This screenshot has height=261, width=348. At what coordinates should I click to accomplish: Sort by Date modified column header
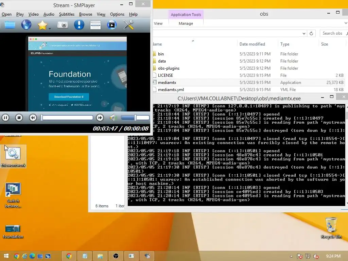(252, 44)
